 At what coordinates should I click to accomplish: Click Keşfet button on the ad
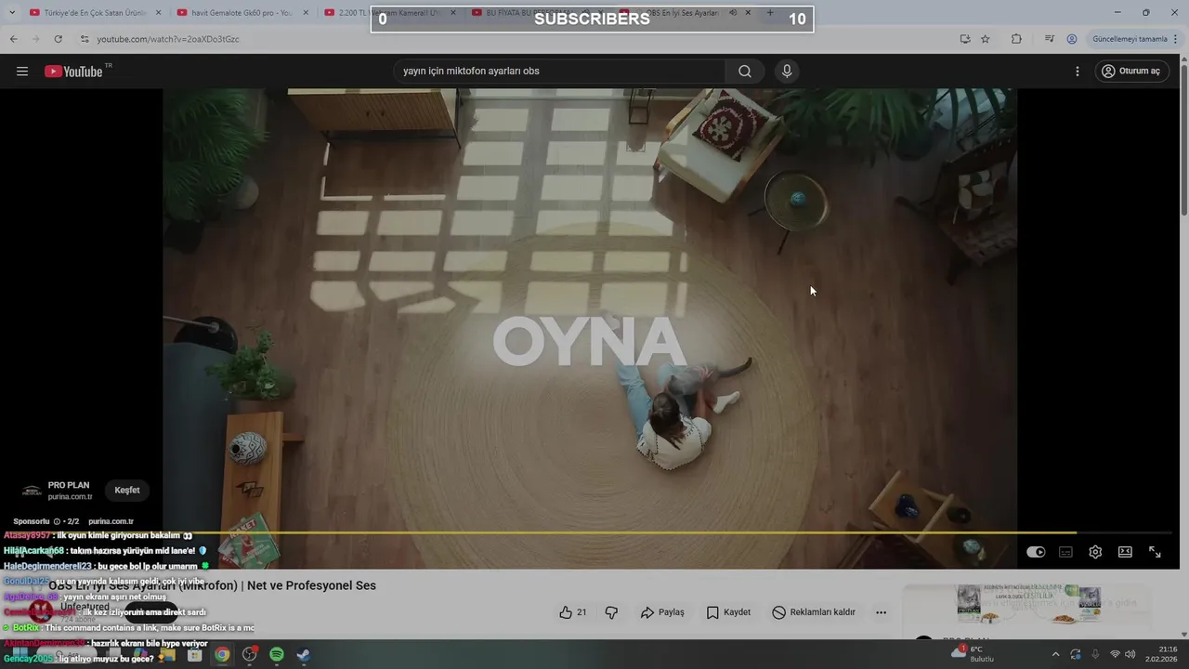point(127,490)
